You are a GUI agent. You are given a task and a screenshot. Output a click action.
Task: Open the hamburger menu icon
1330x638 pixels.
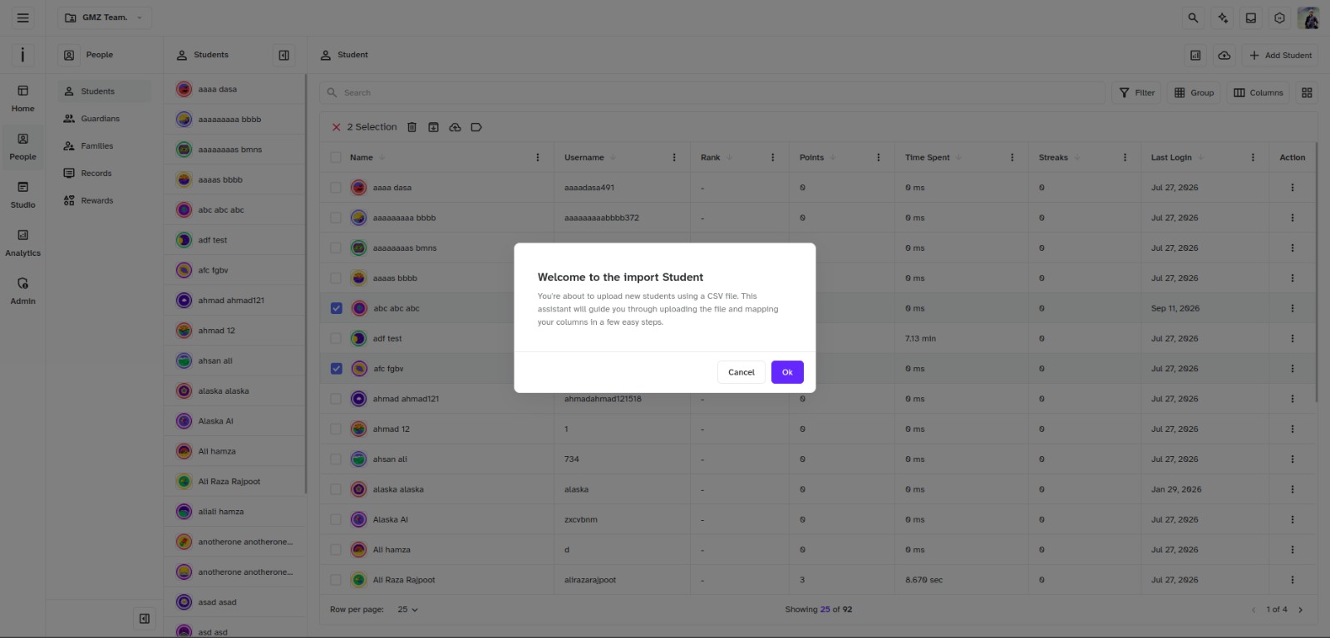[23, 17]
